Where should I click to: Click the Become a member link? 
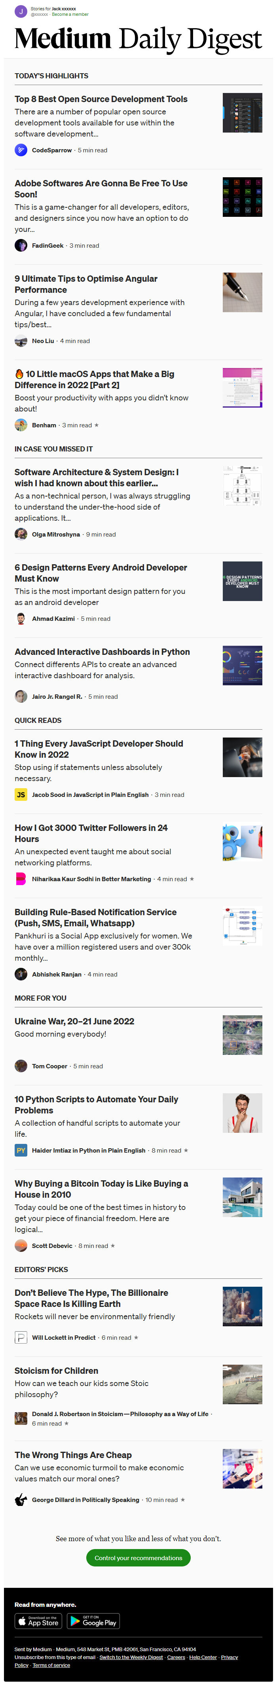tap(70, 14)
